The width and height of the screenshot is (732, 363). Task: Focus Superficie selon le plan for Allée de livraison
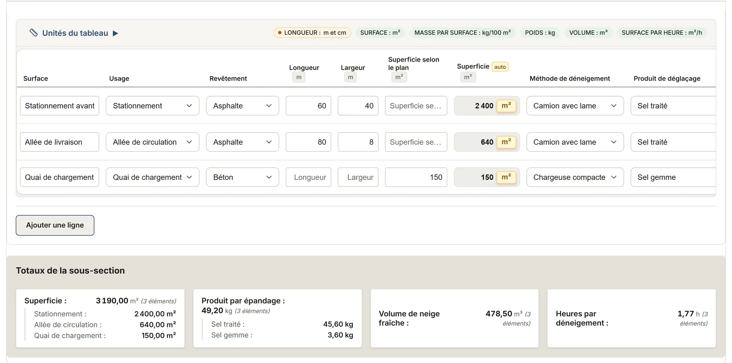[416, 142]
